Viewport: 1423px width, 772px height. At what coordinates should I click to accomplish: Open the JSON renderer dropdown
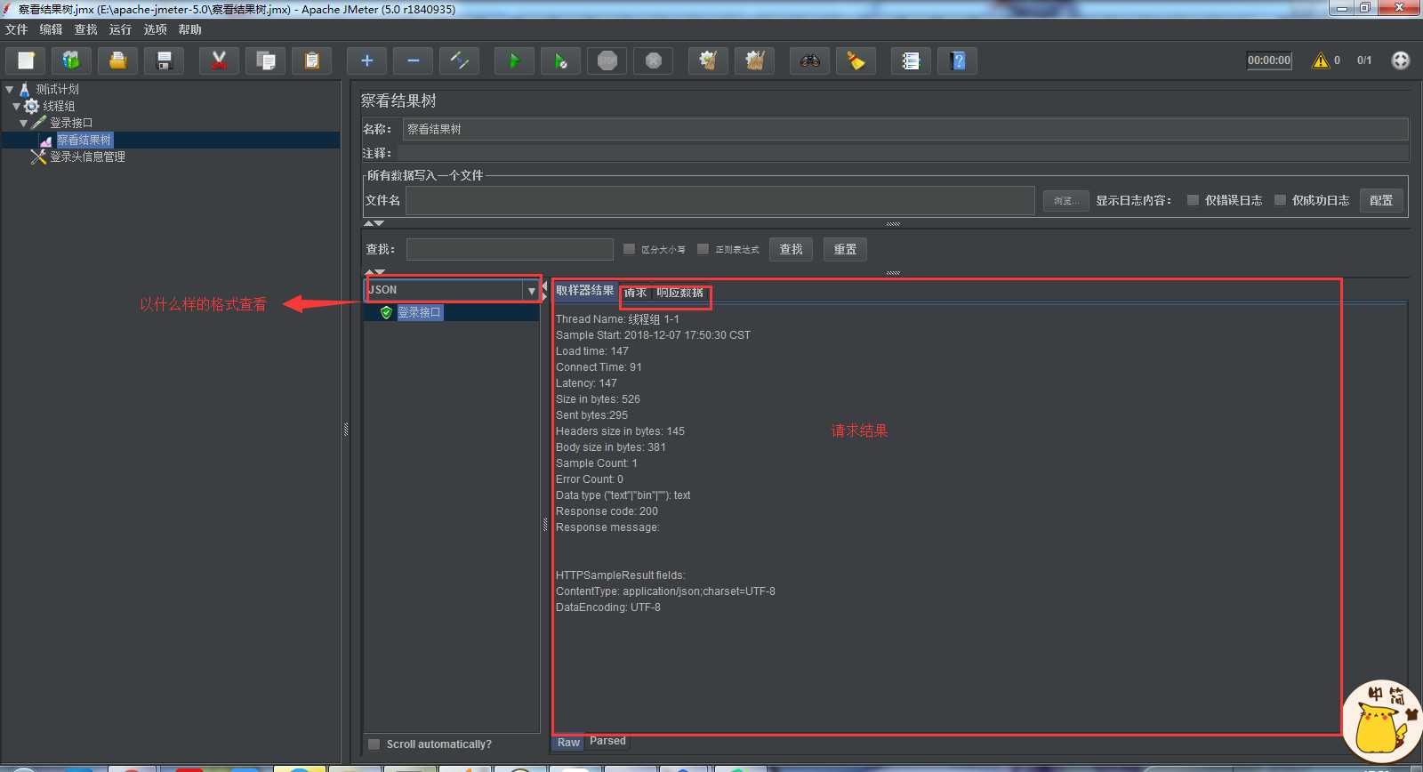[x=531, y=290]
